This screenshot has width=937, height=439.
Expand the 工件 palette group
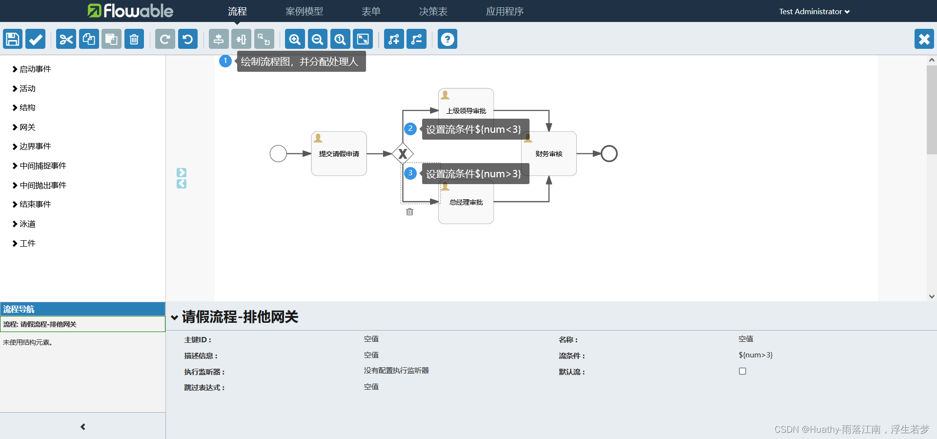click(24, 243)
